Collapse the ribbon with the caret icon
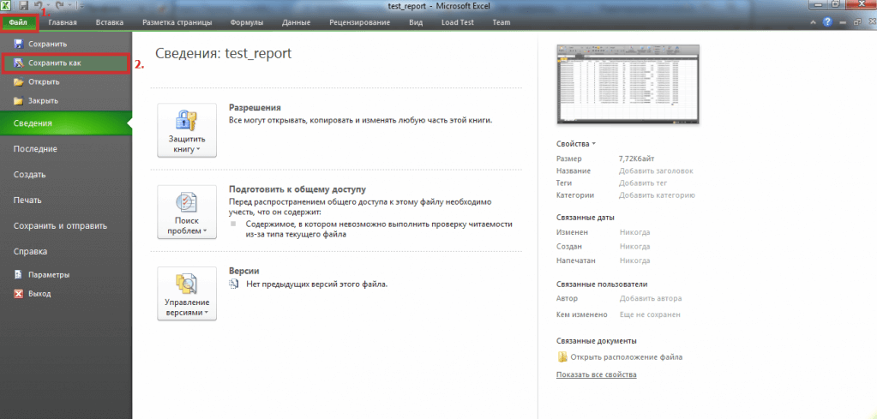This screenshot has width=877, height=419. (814, 22)
